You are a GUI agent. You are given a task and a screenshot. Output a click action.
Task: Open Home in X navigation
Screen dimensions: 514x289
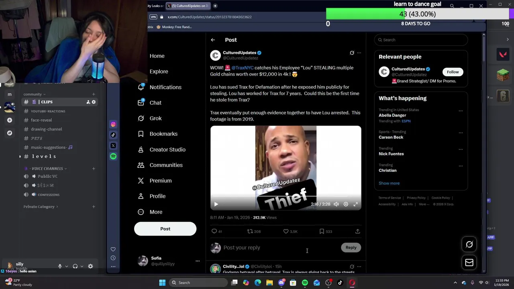click(157, 56)
